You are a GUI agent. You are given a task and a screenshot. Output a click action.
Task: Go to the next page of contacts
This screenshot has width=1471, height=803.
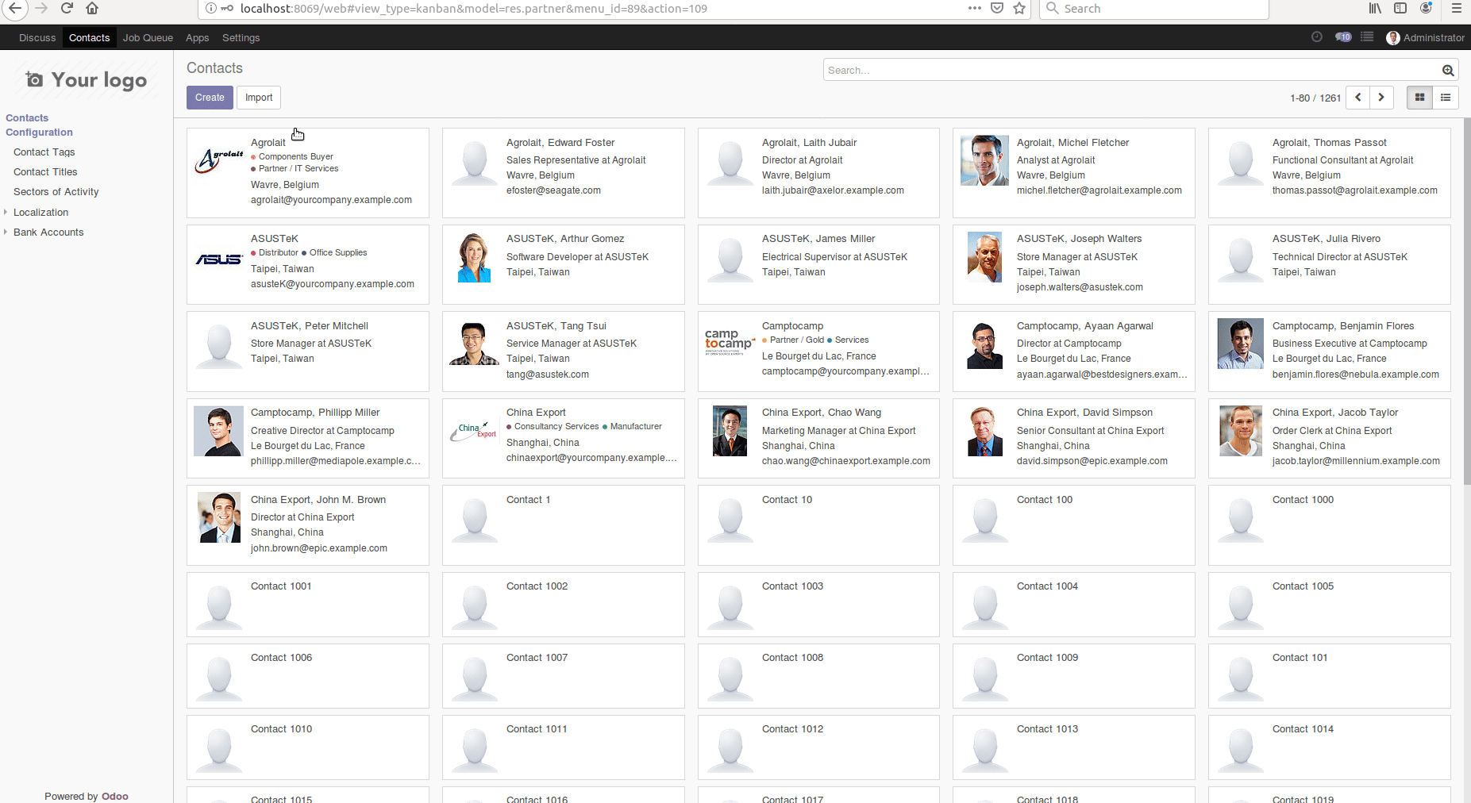coord(1381,97)
